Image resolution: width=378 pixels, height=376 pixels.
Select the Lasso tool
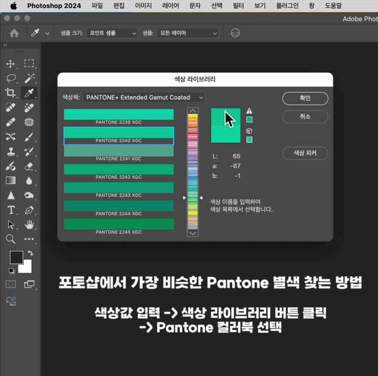coord(11,78)
